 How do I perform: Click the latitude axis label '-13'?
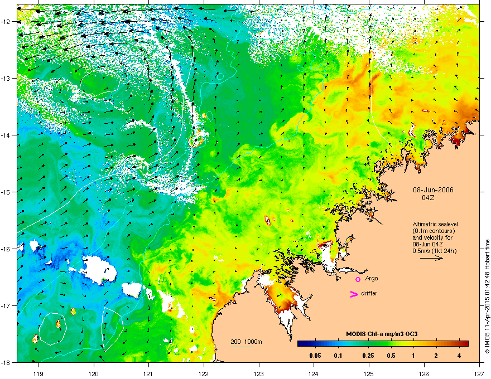pos(6,78)
